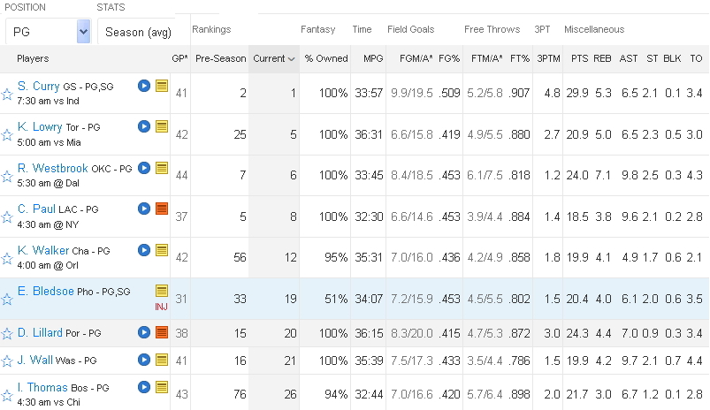Click K. Walker's '4:00 am @ Orl' game
This screenshot has height=410, width=710.
click(48, 265)
